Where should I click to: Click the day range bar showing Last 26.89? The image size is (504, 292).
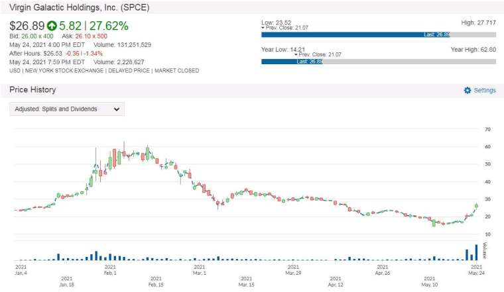(x=378, y=34)
